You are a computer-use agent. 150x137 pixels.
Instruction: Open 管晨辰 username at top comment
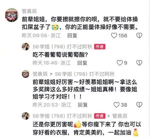[29, 11]
